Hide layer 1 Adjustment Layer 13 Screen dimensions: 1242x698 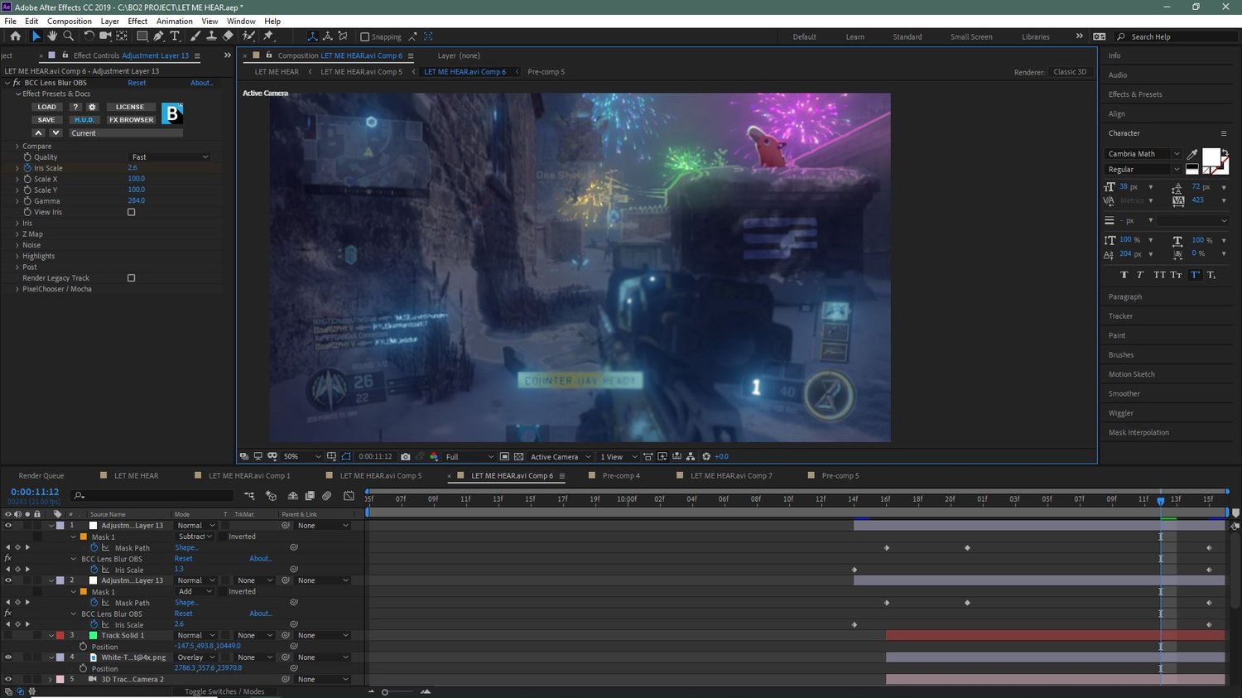click(x=8, y=526)
